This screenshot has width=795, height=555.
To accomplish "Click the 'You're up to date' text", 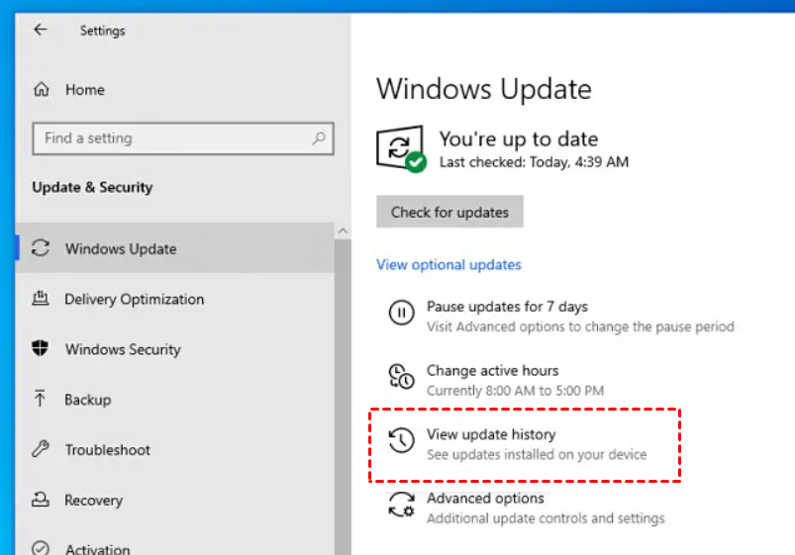I will [x=519, y=139].
